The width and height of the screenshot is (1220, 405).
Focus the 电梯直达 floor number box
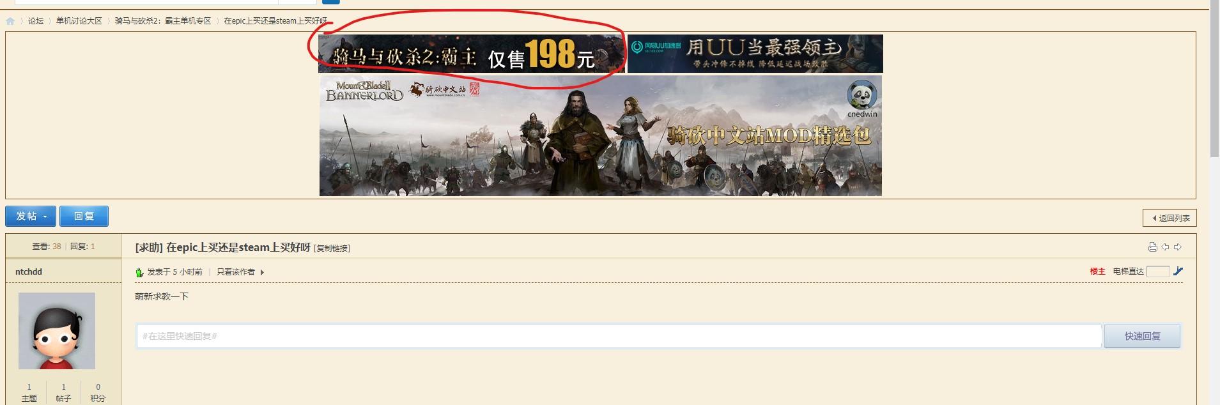pyautogui.click(x=1158, y=271)
